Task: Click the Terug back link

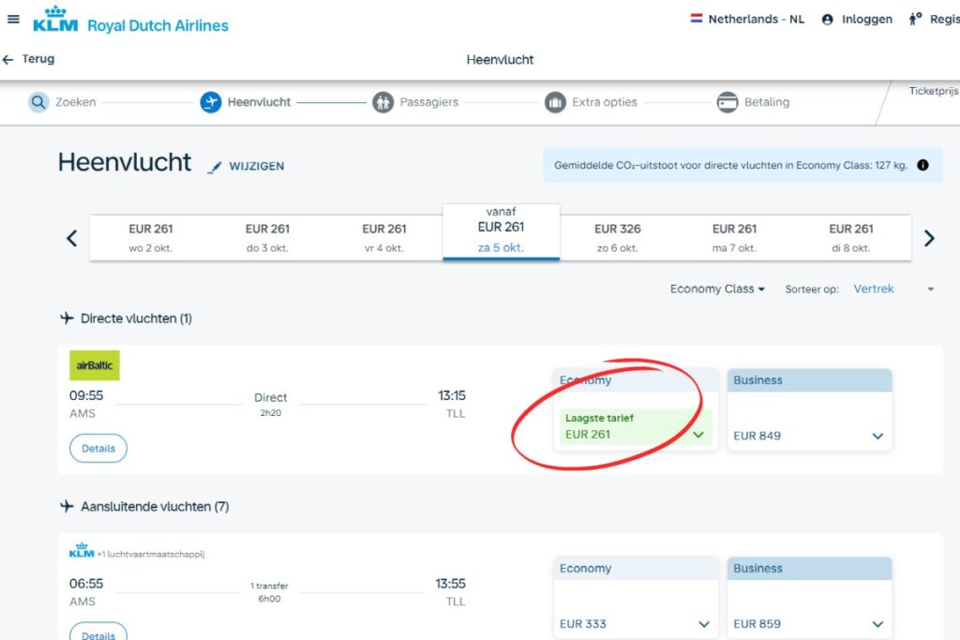Action: 29,59
